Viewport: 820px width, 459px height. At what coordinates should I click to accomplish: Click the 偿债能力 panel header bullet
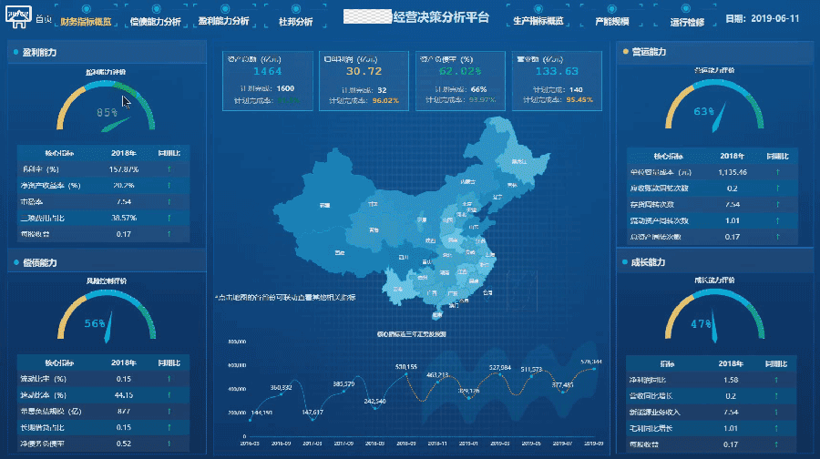[15, 262]
